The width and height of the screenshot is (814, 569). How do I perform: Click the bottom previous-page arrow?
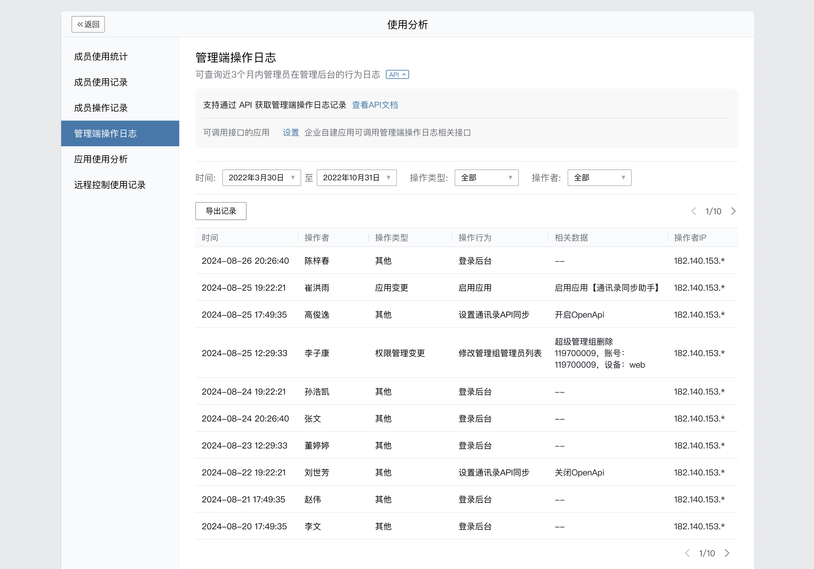click(x=687, y=553)
